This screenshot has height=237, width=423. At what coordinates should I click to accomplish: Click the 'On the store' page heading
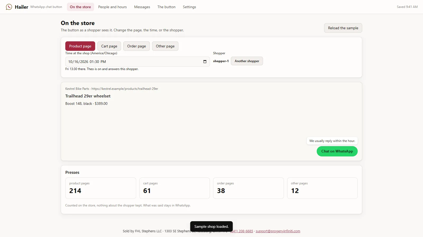[78, 23]
